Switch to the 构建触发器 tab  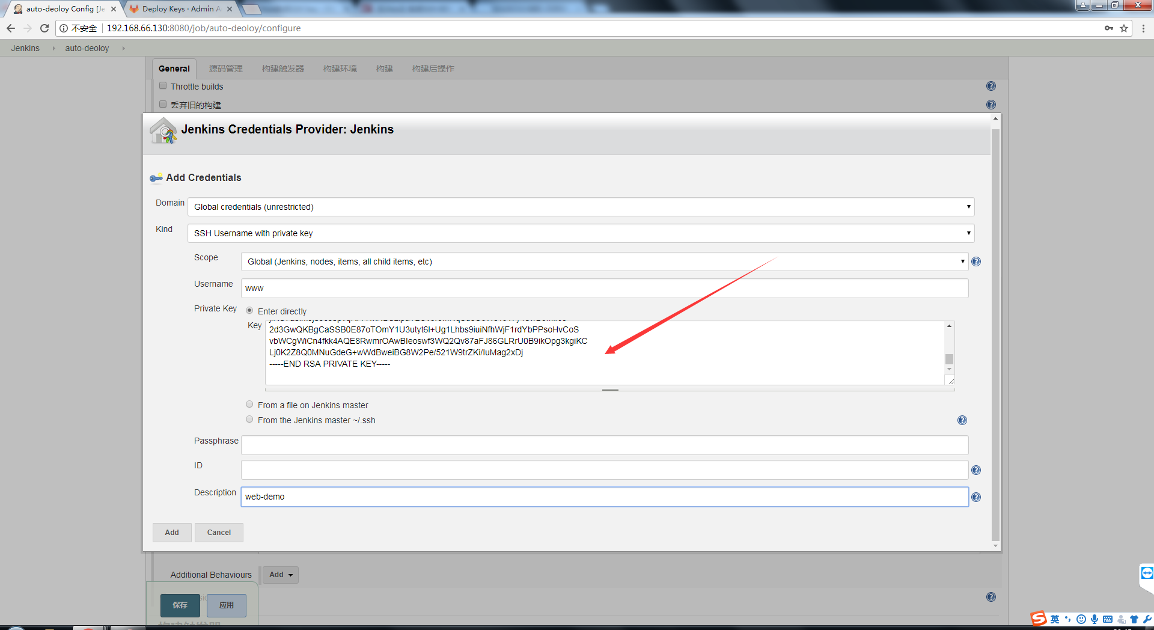283,69
